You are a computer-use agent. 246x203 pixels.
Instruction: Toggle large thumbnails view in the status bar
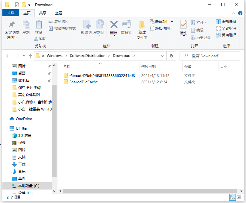click(239, 197)
